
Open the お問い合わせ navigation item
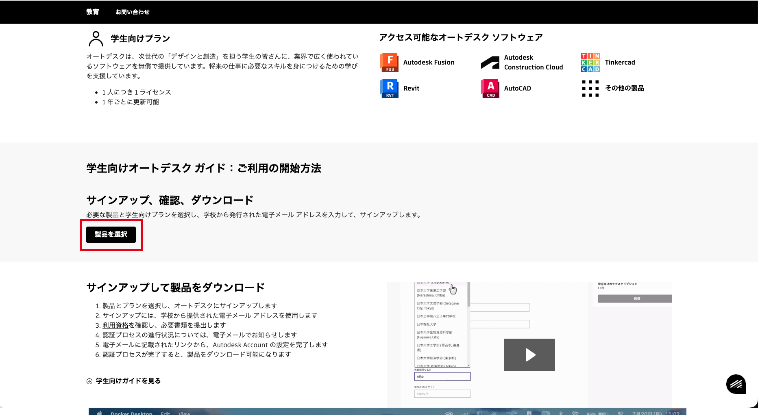click(x=133, y=12)
